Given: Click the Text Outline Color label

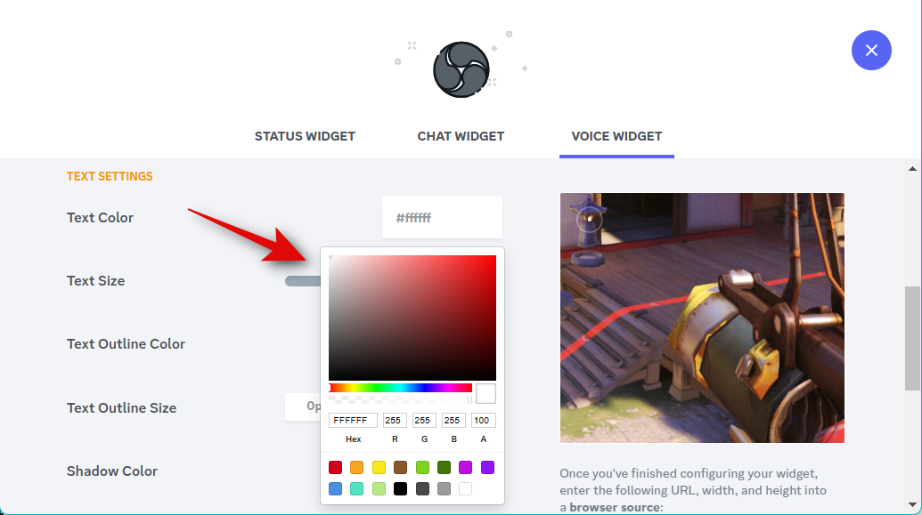Looking at the screenshot, I should (x=126, y=344).
